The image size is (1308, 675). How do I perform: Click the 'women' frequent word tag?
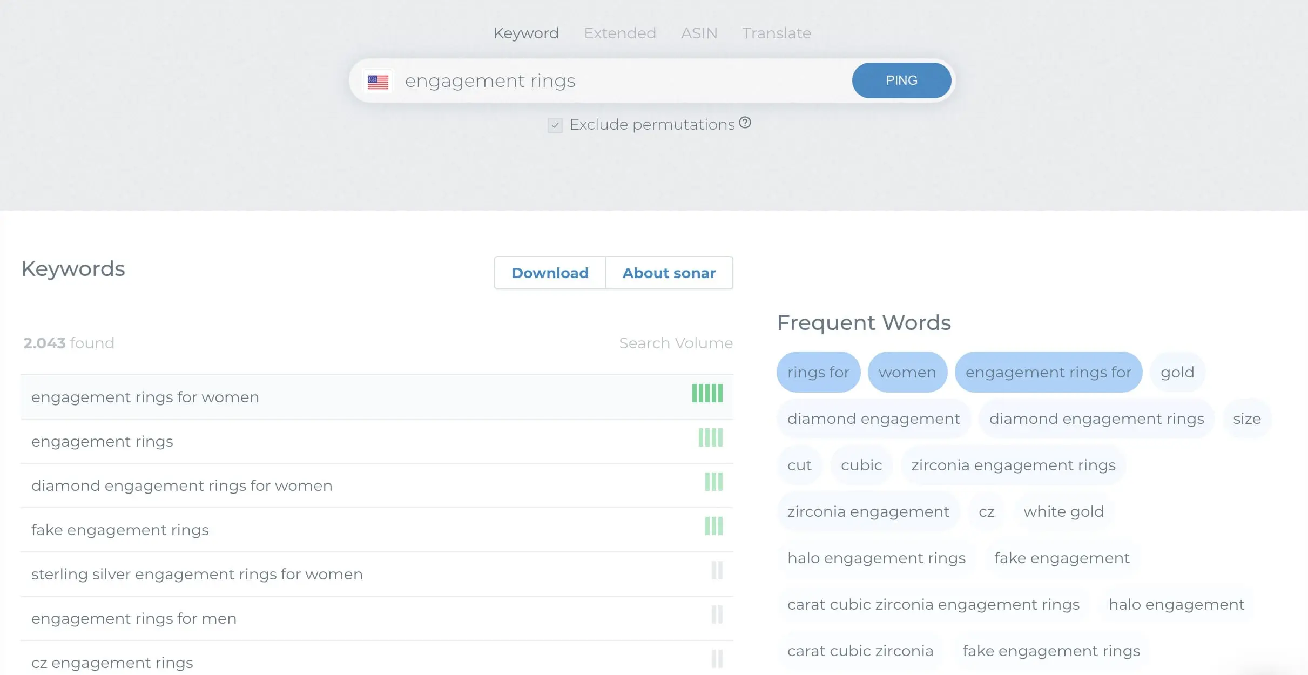(907, 371)
